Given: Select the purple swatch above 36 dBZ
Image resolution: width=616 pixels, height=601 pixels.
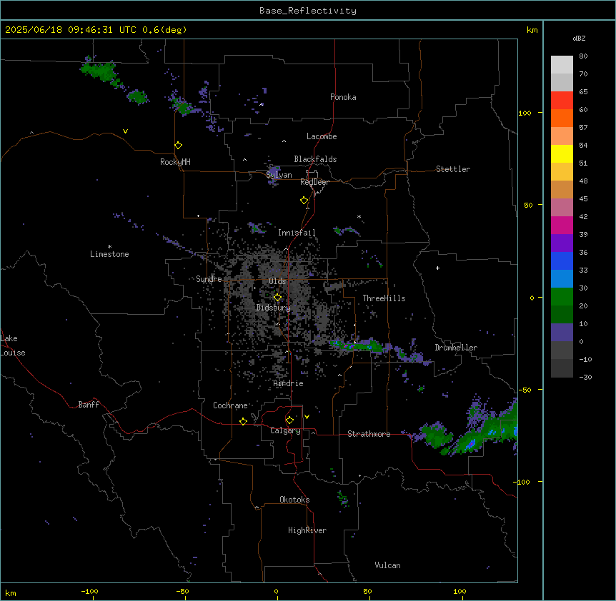Looking at the screenshot, I should click(x=562, y=243).
